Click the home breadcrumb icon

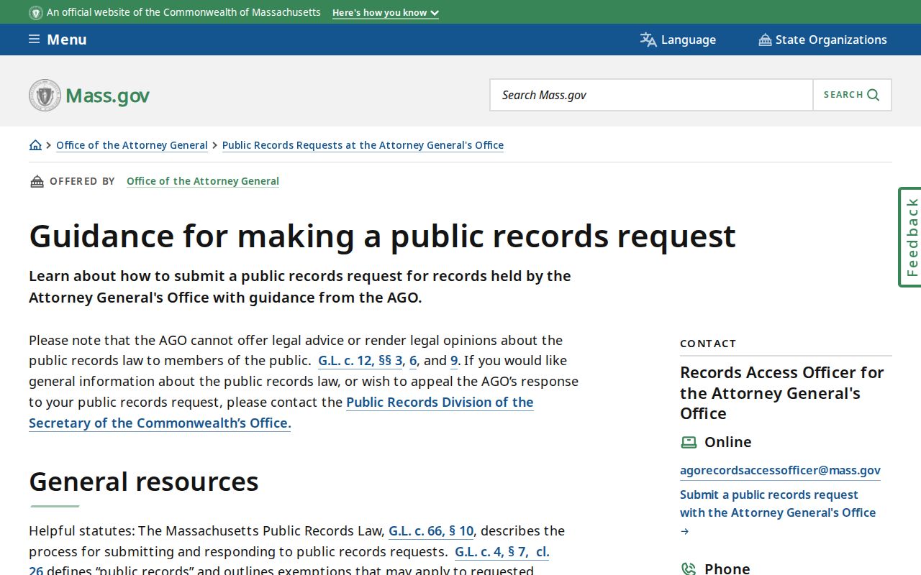click(x=35, y=145)
